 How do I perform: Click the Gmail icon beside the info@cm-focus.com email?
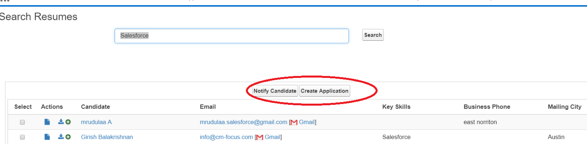coord(259,137)
